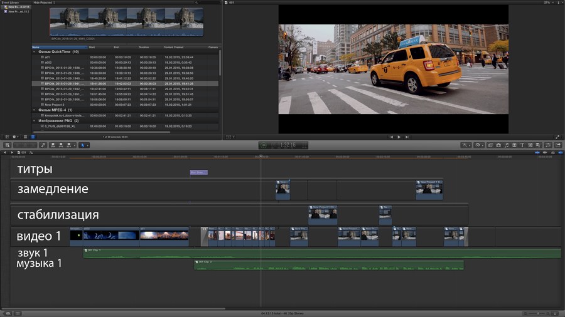The image size is (565, 317).
Task: Click the browser search field
Action: coord(207,3)
